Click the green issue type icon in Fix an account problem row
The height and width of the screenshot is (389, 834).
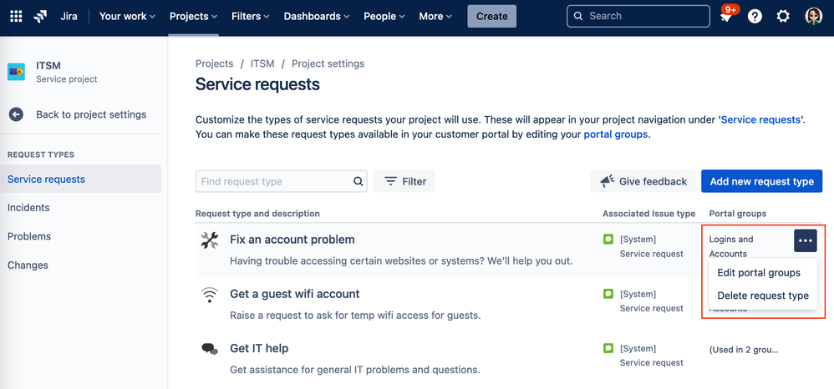point(608,239)
